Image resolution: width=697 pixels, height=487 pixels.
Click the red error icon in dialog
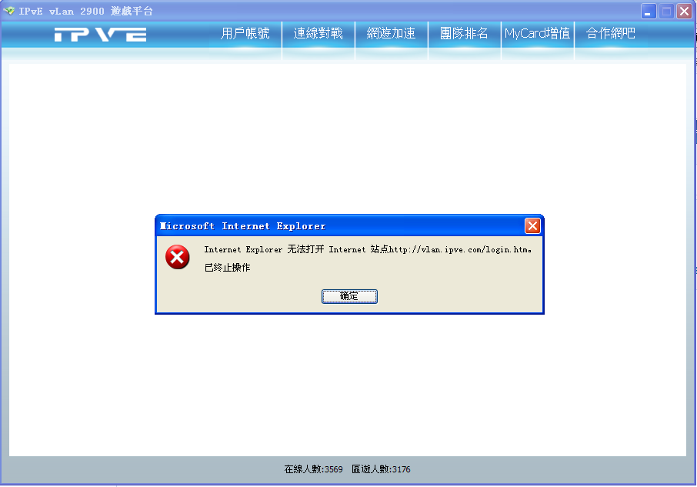(178, 257)
